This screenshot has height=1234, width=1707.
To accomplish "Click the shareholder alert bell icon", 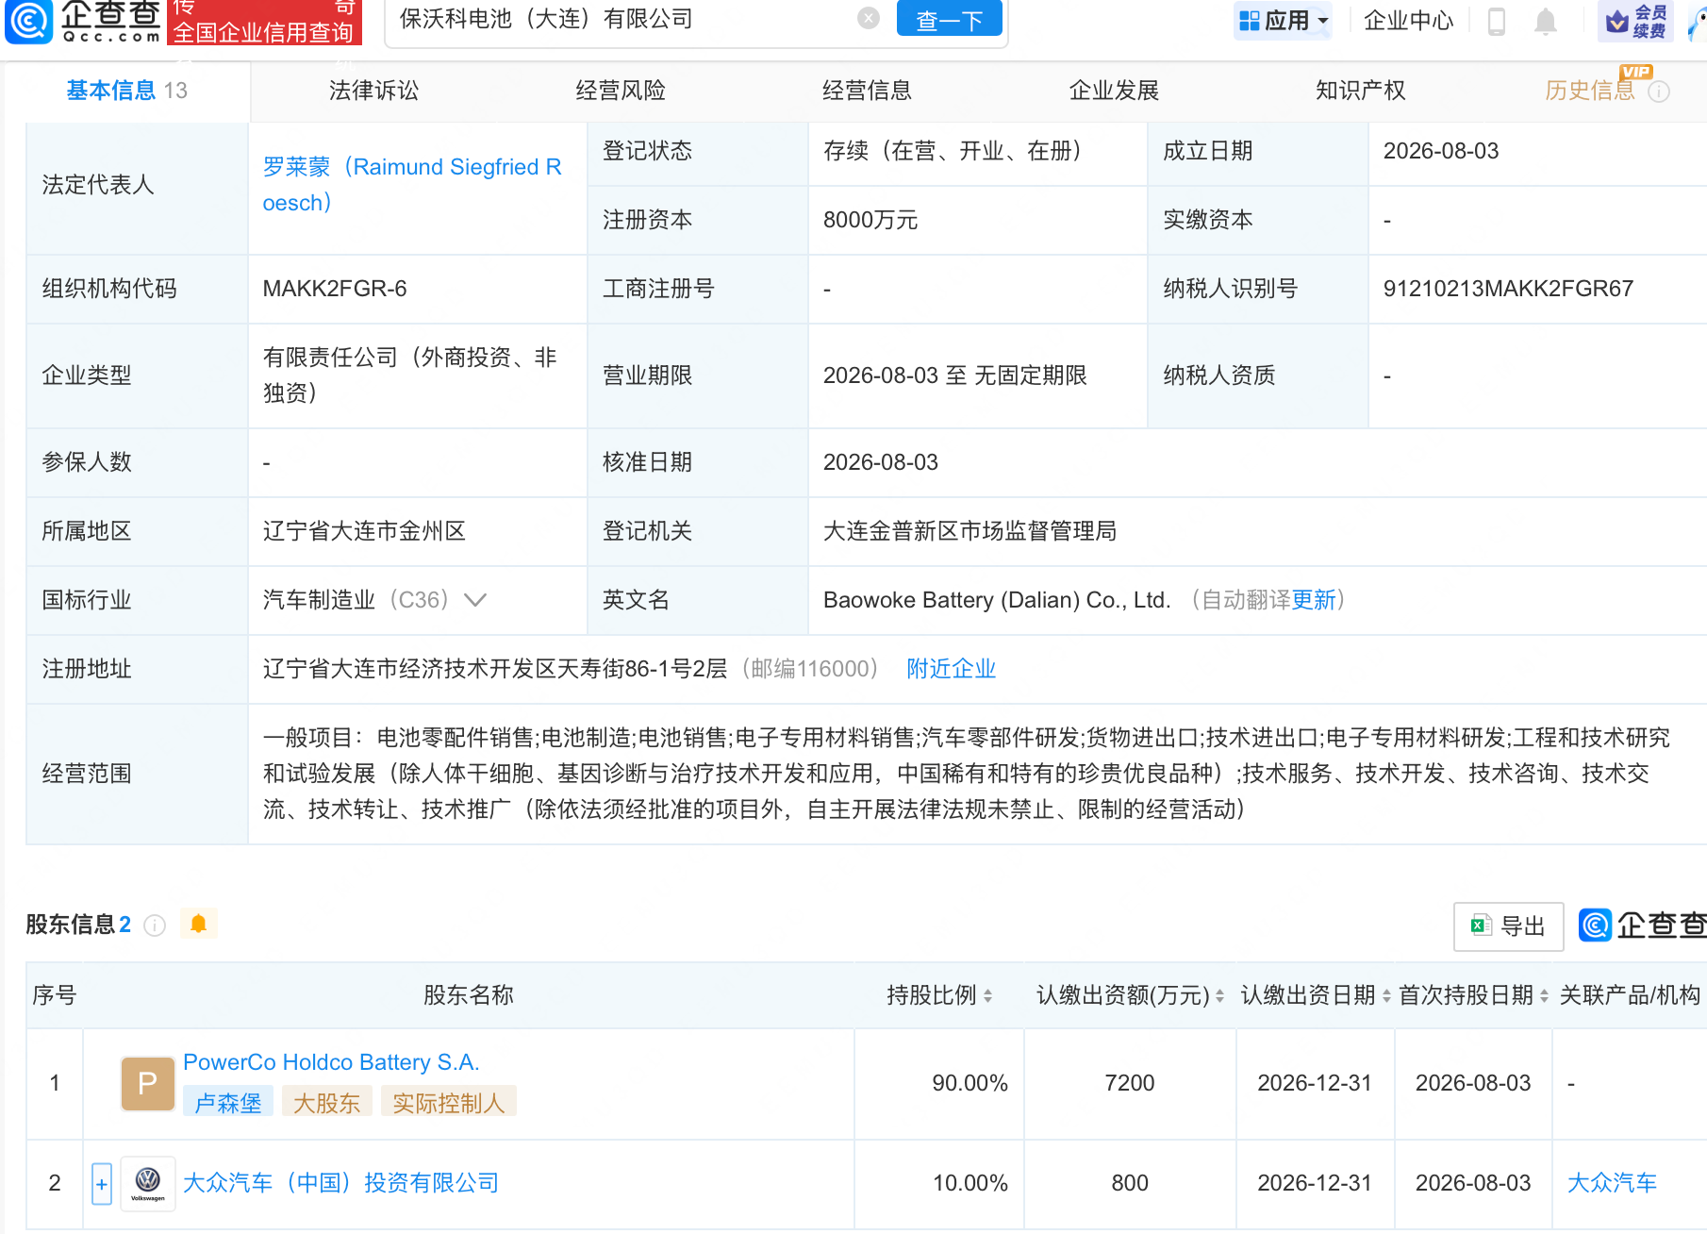I will (x=198, y=924).
